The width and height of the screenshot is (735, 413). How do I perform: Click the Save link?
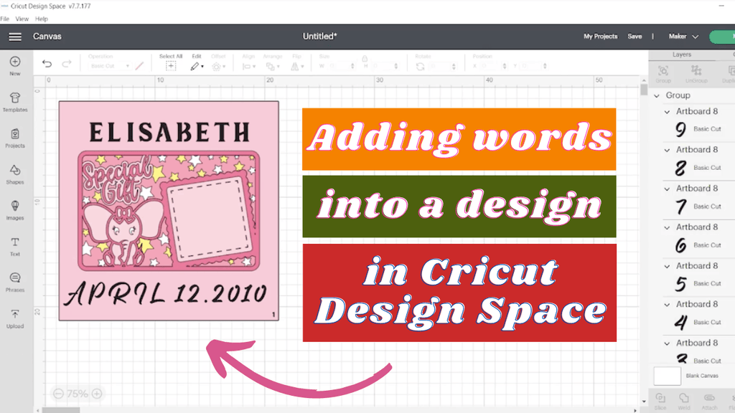(x=635, y=36)
